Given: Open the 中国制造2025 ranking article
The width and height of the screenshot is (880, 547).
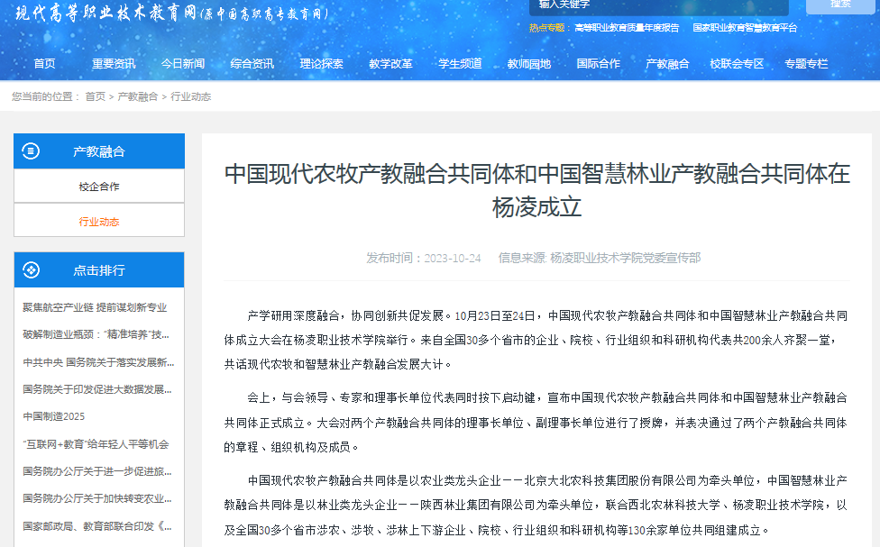Looking at the screenshot, I should coord(54,416).
